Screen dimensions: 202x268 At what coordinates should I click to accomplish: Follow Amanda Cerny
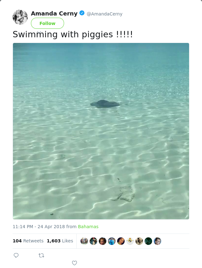coord(47,23)
